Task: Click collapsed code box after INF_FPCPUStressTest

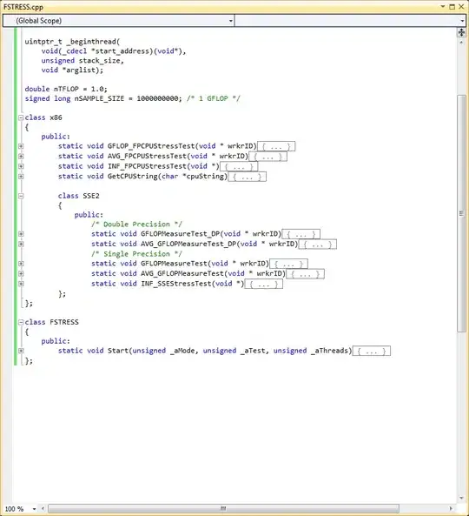Action: pyautogui.click(x=239, y=166)
